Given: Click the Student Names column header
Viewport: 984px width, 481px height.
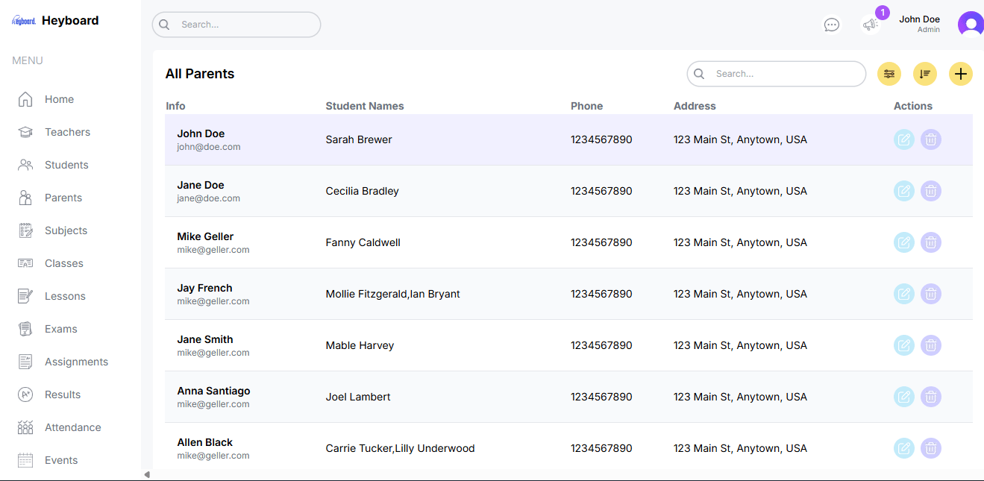Looking at the screenshot, I should [x=365, y=106].
